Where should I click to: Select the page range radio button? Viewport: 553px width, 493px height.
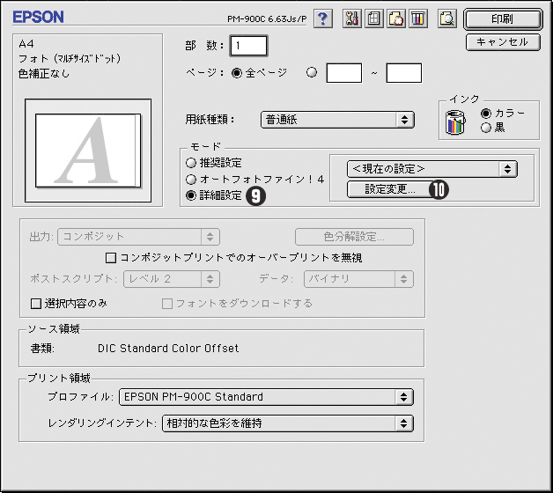pos(312,72)
